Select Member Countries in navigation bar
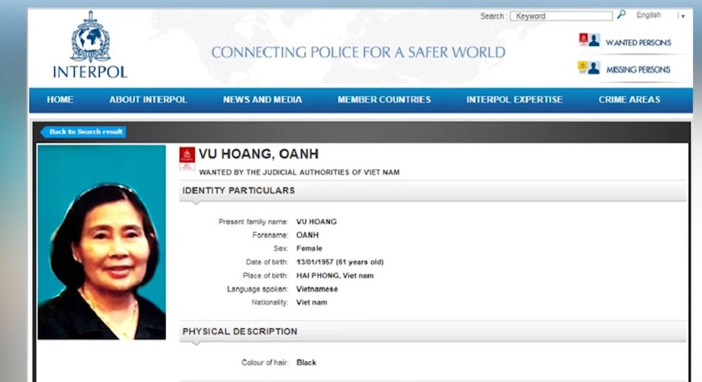The height and width of the screenshot is (382, 702). 384,100
